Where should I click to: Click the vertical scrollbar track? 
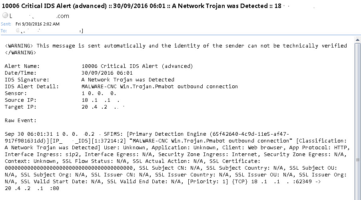[357, 120]
